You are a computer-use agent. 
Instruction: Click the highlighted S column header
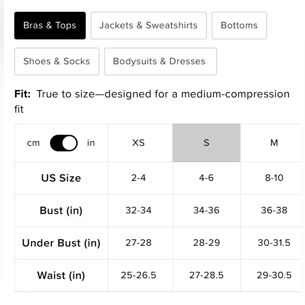point(206,143)
